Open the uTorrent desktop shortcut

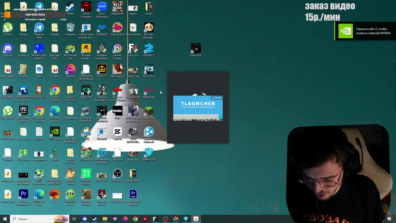click(x=8, y=29)
